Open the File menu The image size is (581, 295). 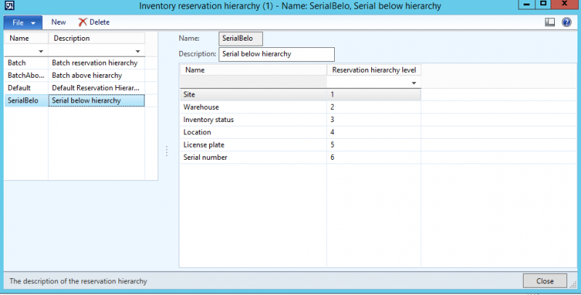point(23,23)
